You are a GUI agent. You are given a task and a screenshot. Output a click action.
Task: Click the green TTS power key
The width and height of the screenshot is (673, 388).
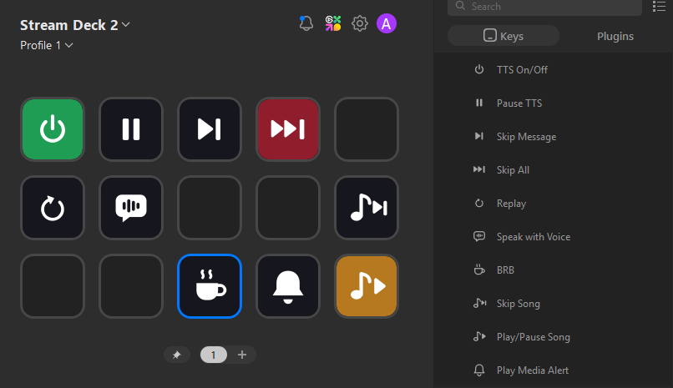(53, 129)
